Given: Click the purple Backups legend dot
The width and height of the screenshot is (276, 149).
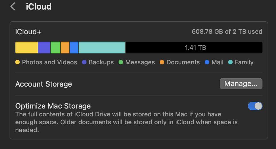Looking at the screenshot, I should (x=84, y=62).
